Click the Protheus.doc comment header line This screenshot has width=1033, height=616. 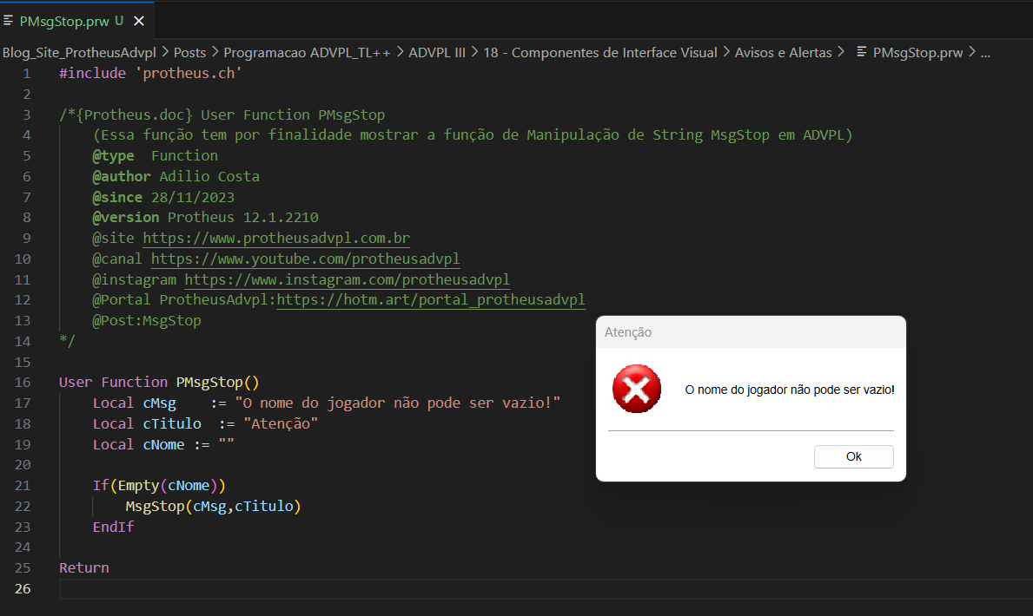[x=222, y=115]
